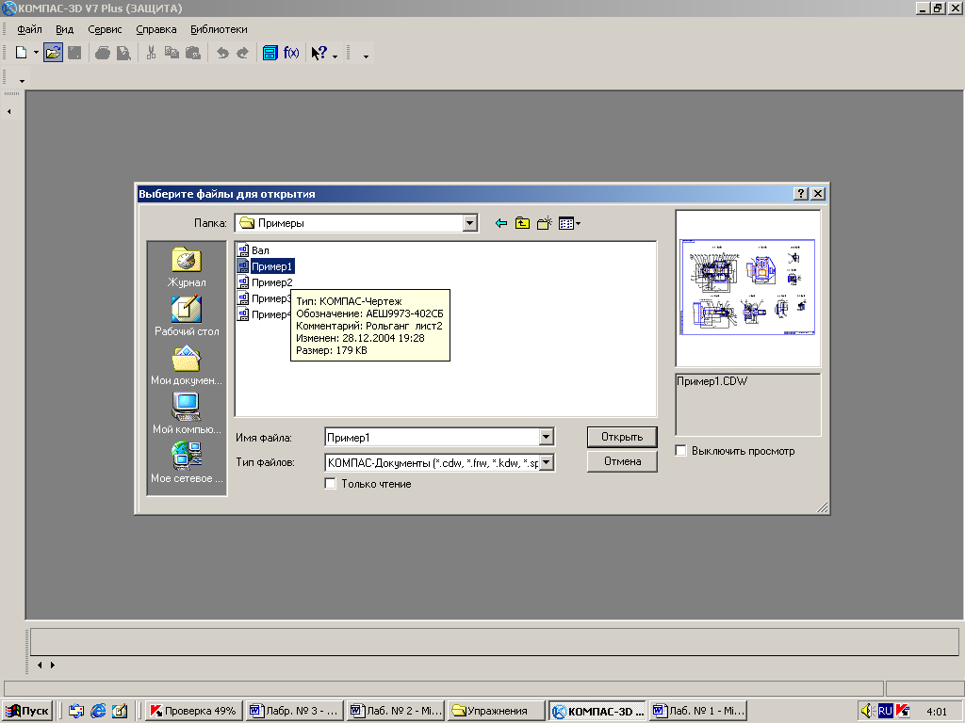Launch Internet Explorer quick launch icon
Screen dimensions: 965x723
tap(98, 711)
